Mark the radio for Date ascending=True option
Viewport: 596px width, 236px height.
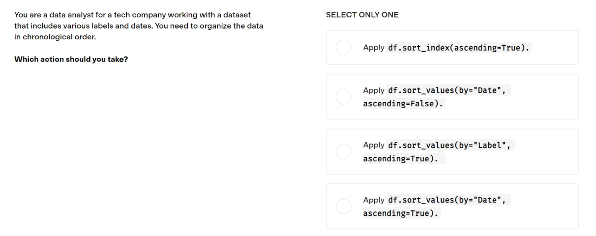pyautogui.click(x=343, y=206)
